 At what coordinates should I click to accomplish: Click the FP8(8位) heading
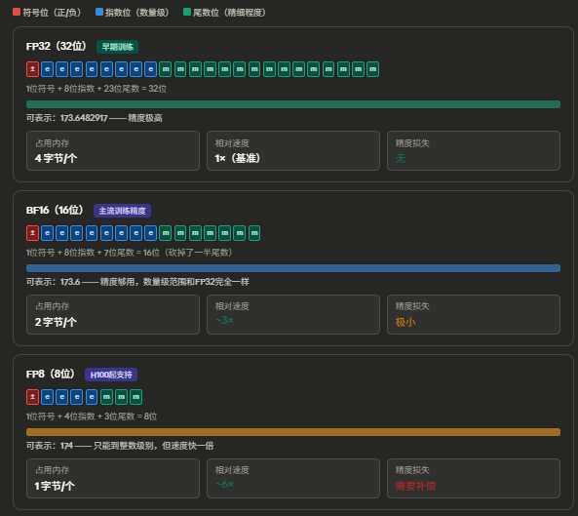tap(51, 374)
